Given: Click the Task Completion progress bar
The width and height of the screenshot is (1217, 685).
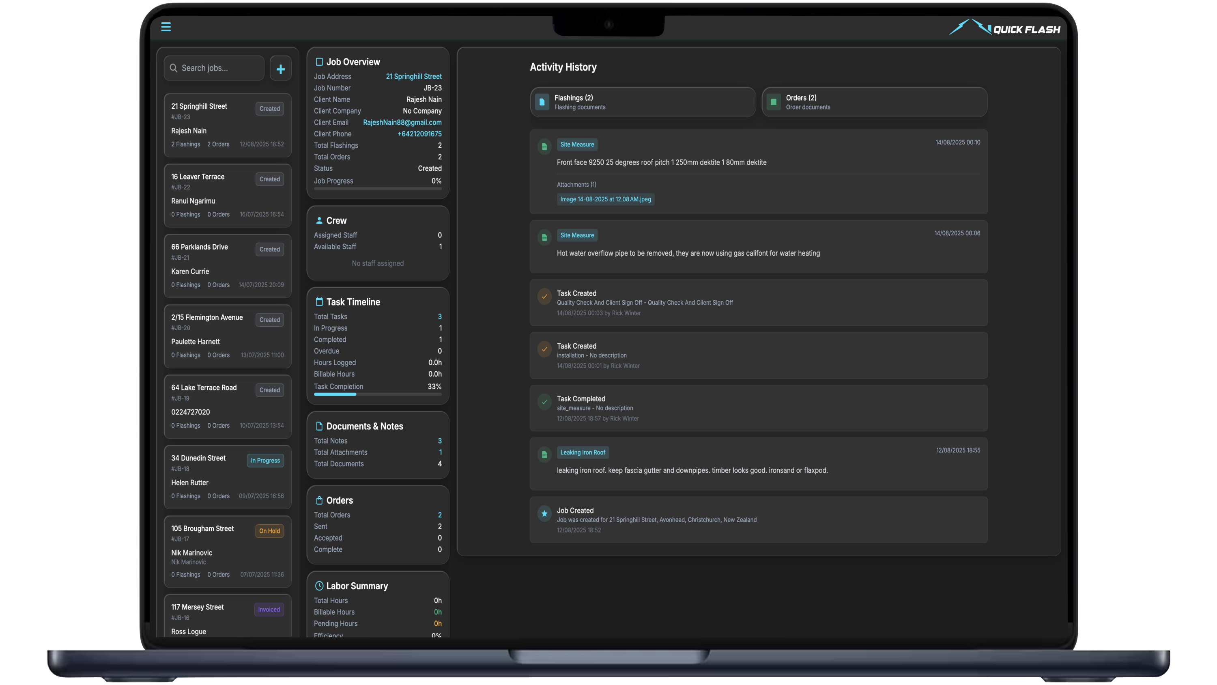Looking at the screenshot, I should pyautogui.click(x=378, y=394).
